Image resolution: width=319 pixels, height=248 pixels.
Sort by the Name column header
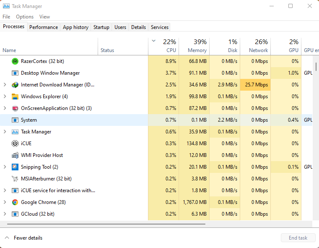pyautogui.click(x=49, y=47)
